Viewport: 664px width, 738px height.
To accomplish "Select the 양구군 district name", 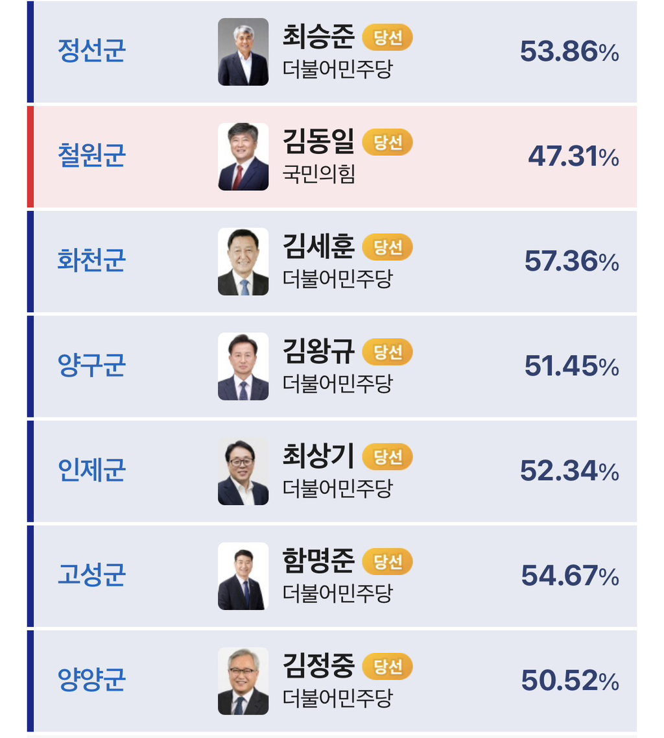I will [x=91, y=365].
